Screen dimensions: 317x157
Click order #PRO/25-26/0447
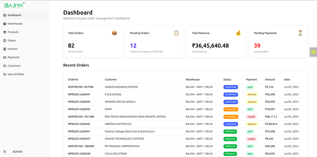pyautogui.click(x=79, y=95)
